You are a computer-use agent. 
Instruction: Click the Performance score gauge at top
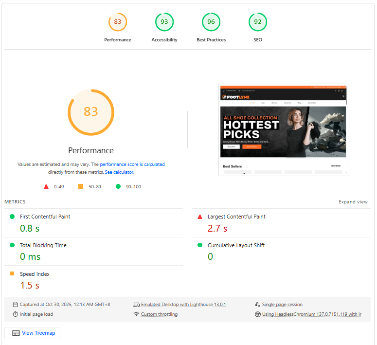(118, 22)
